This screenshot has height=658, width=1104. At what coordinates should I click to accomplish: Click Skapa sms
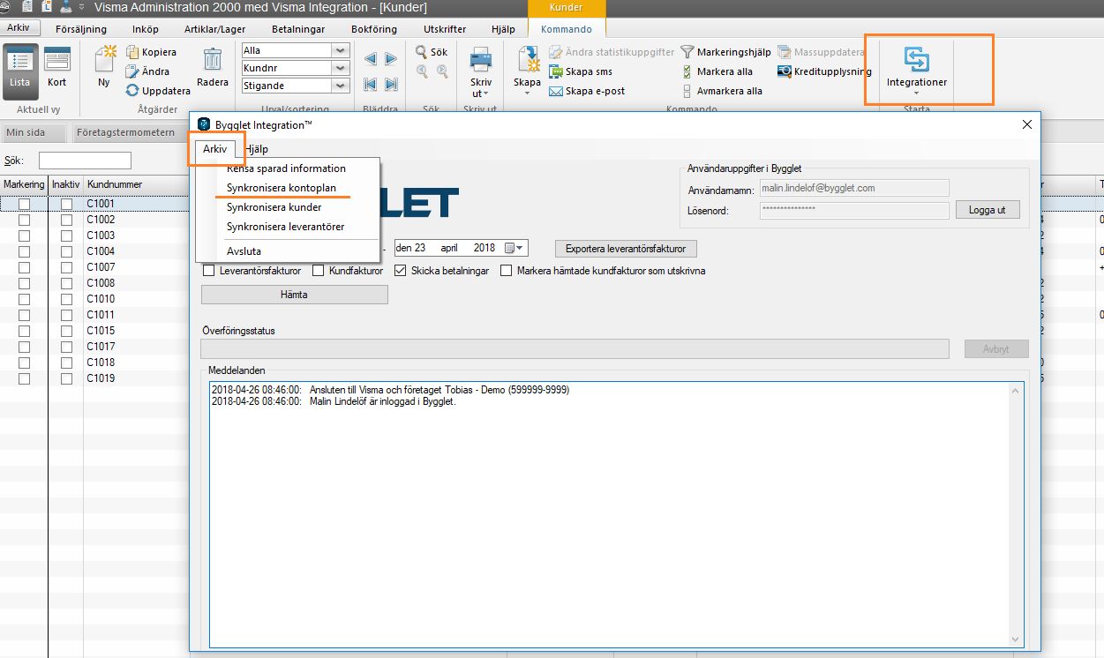(x=581, y=71)
